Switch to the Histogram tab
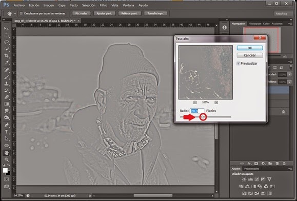The height and width of the screenshot is (201, 297). (x=255, y=24)
